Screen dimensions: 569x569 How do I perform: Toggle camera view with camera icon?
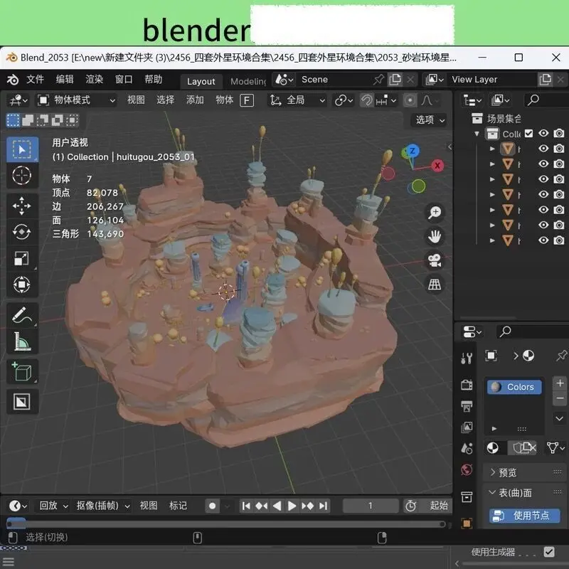point(435,260)
